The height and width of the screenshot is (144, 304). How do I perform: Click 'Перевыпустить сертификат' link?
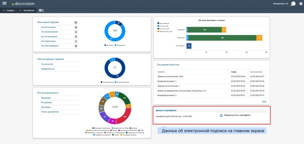point(237,115)
